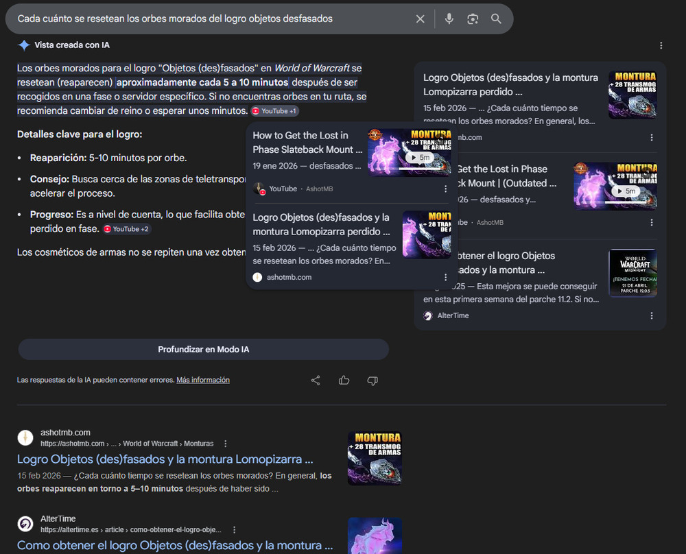Screen dimensions: 686x554
Task: Submit query with the magnifying glass icon
Action: (x=496, y=19)
